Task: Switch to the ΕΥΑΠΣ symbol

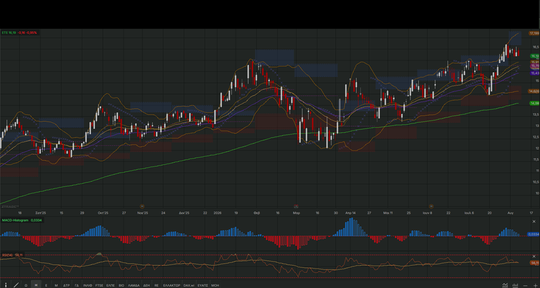Action: [x=203, y=285]
